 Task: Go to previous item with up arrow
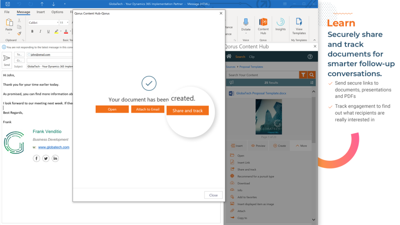(x=42, y=4)
